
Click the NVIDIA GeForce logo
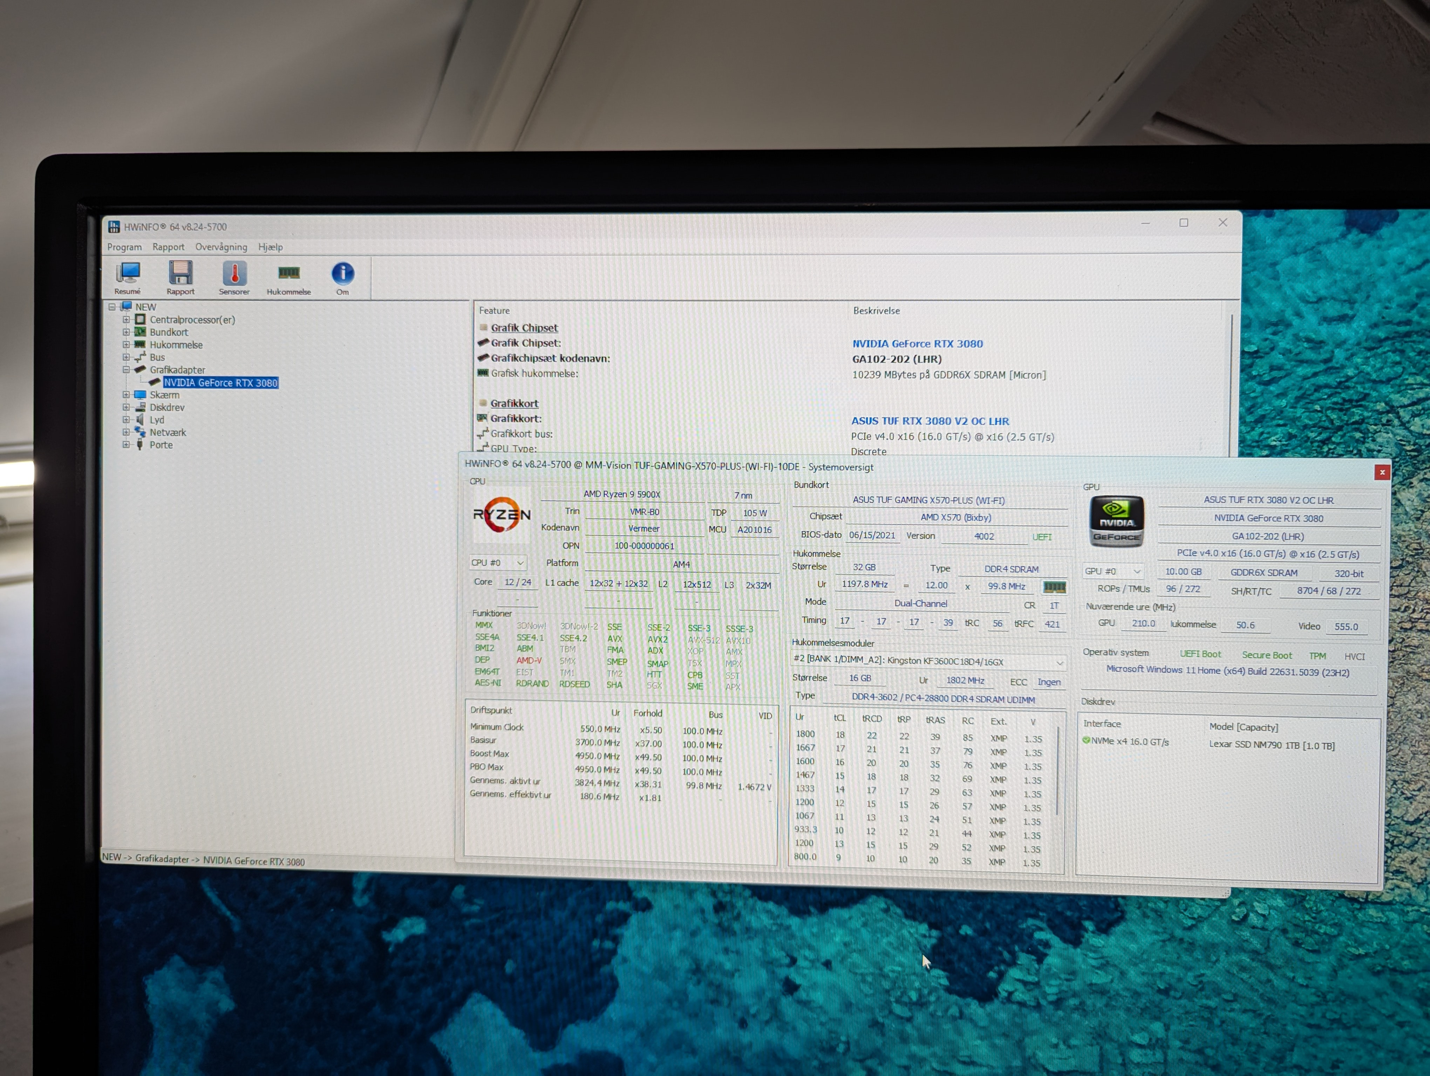[x=1116, y=520]
